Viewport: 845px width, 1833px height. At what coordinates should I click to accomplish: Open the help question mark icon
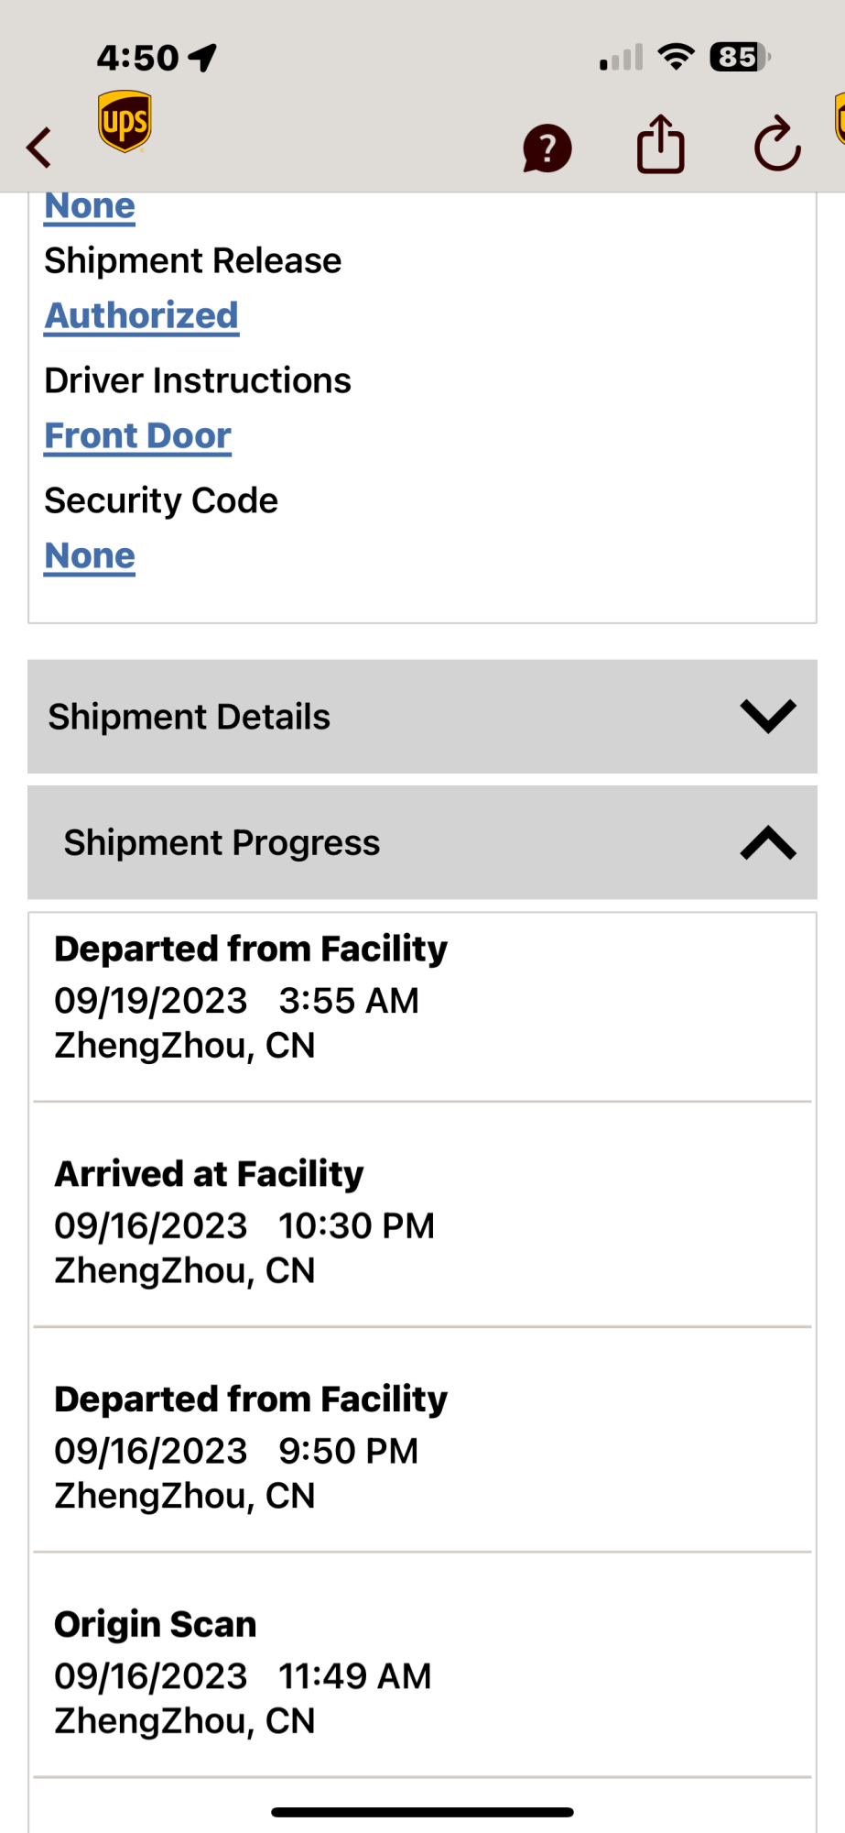[547, 148]
